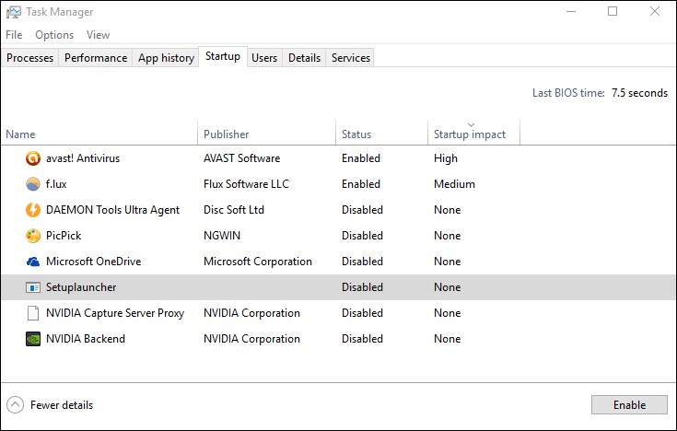Click the NVIDIA Capture Server Proxy file icon
Screen dimensions: 677x431
coord(33,313)
